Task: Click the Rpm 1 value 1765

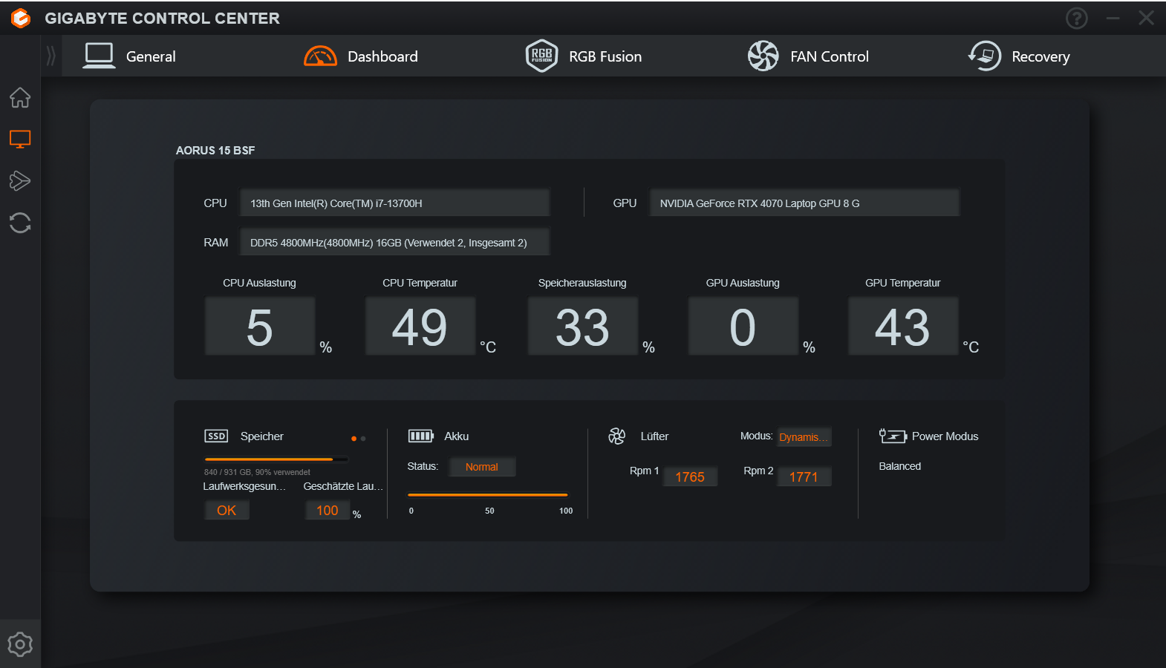Action: (690, 477)
